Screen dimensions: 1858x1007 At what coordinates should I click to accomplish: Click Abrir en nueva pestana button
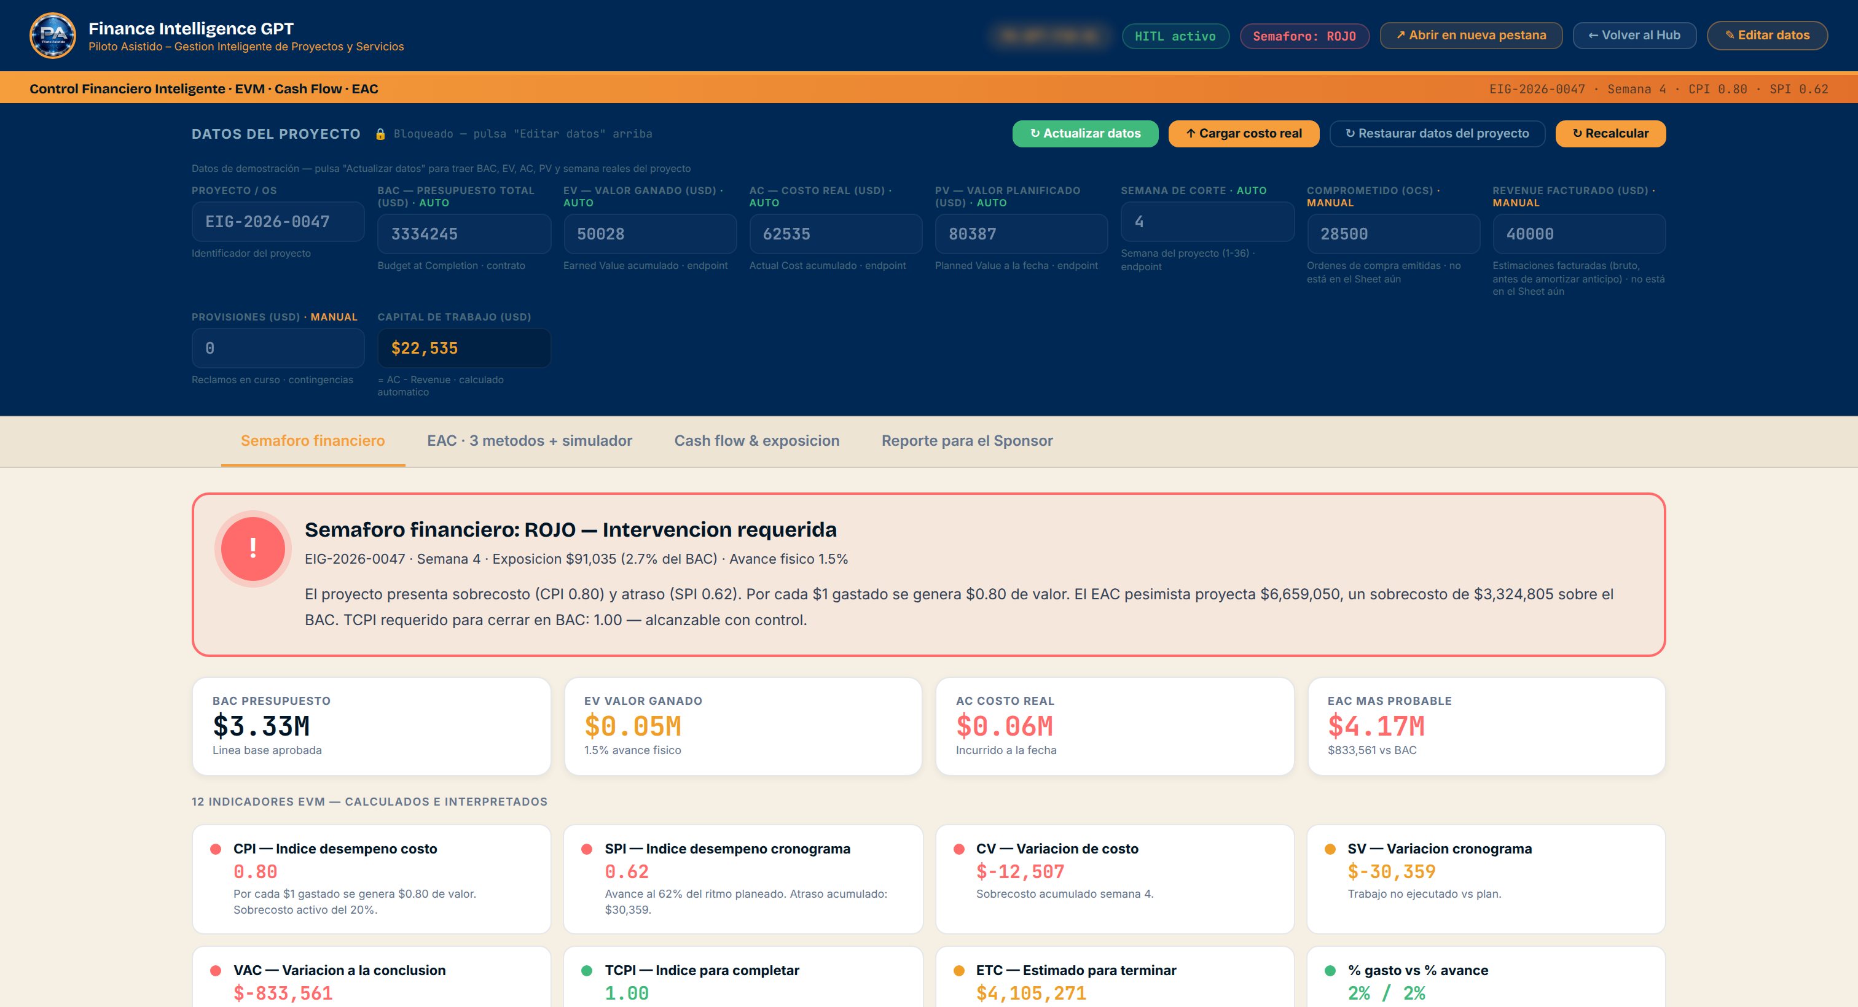[x=1472, y=36]
